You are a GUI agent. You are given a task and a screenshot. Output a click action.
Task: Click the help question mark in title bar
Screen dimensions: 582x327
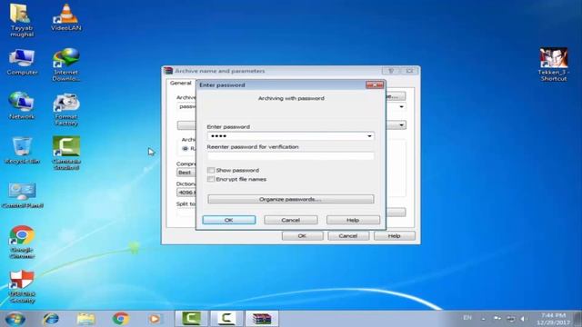[391, 71]
